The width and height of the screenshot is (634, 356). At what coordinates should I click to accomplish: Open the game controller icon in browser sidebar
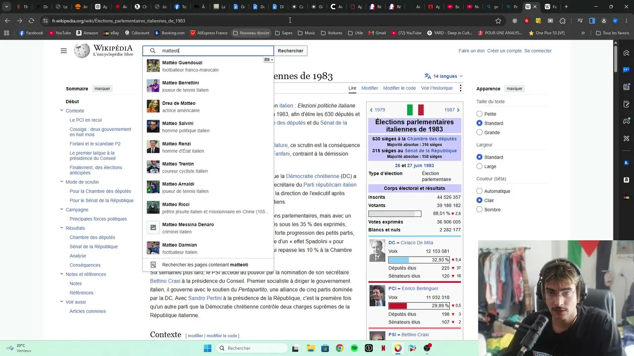(627, 121)
